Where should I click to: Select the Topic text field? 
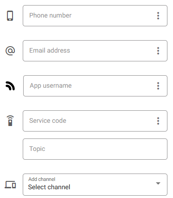coord(95,149)
